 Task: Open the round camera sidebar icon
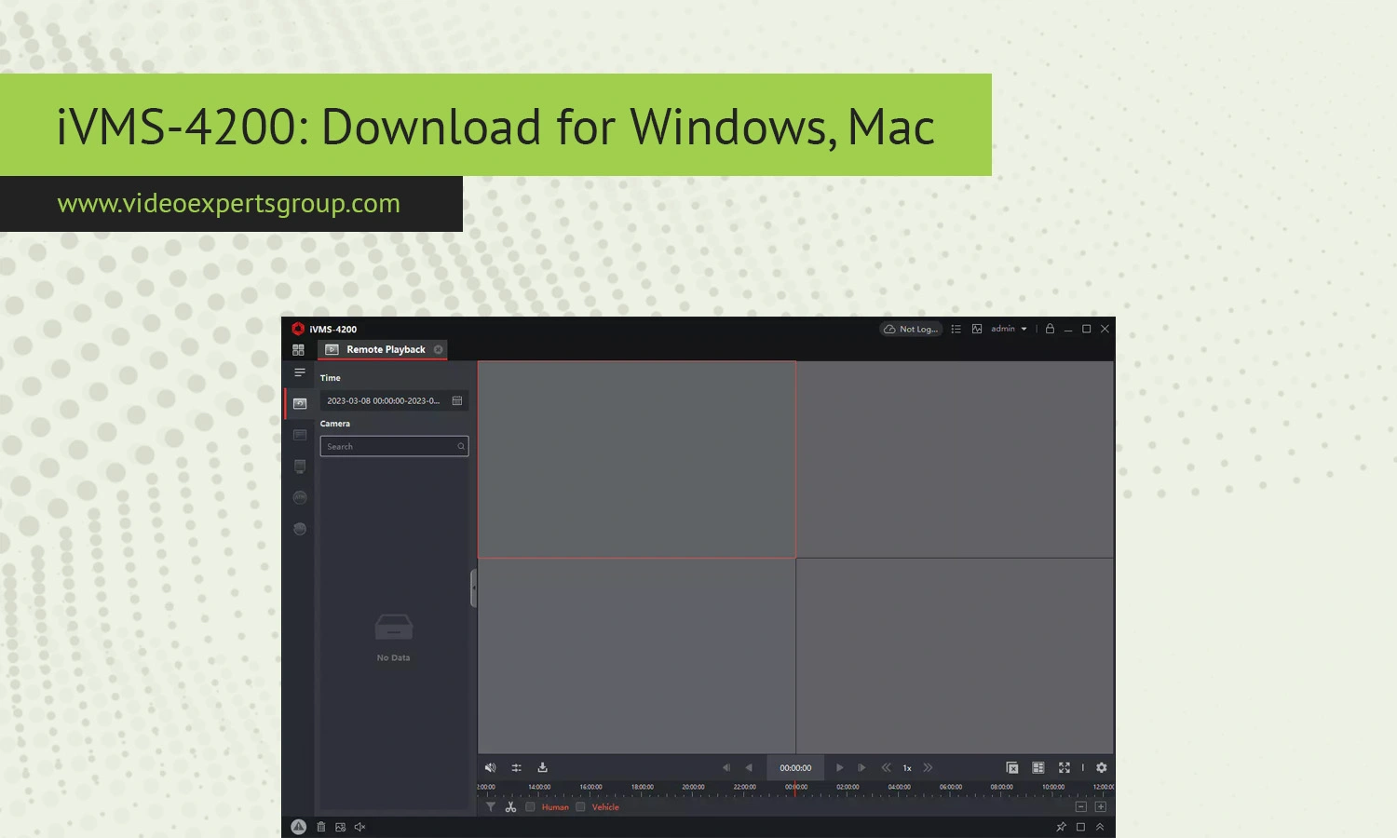300,529
